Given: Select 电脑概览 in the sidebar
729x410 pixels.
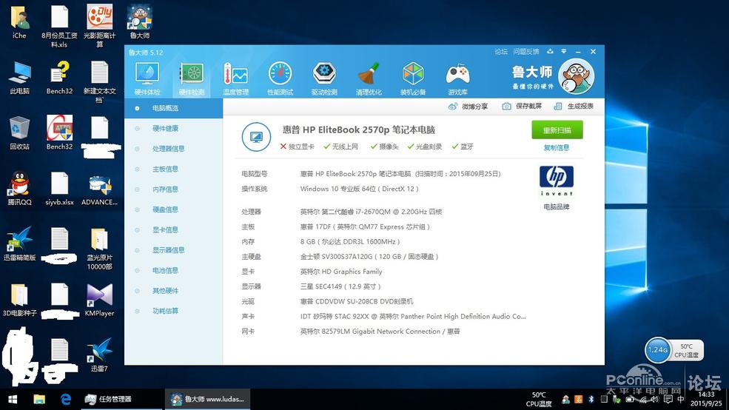Looking at the screenshot, I should (173, 108).
